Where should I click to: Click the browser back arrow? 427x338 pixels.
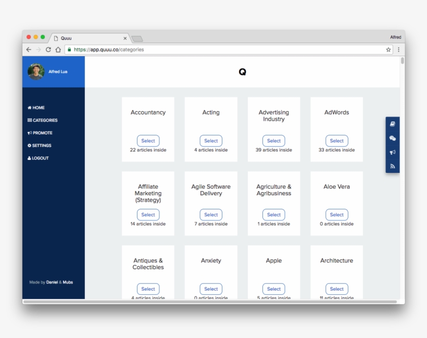coord(29,50)
